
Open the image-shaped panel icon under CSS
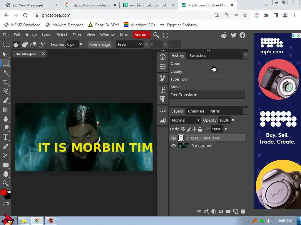click(162, 120)
